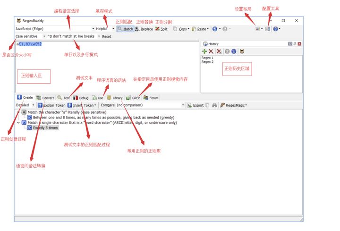This screenshot has width=340, height=231.
Task: Click the Export button
Action: [x=195, y=105]
